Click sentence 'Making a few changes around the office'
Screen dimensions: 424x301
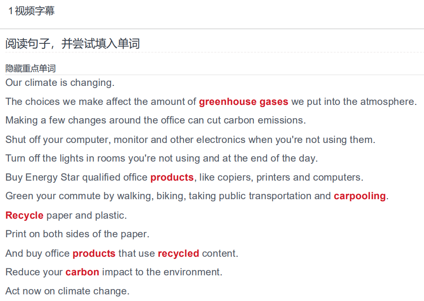[x=156, y=120]
